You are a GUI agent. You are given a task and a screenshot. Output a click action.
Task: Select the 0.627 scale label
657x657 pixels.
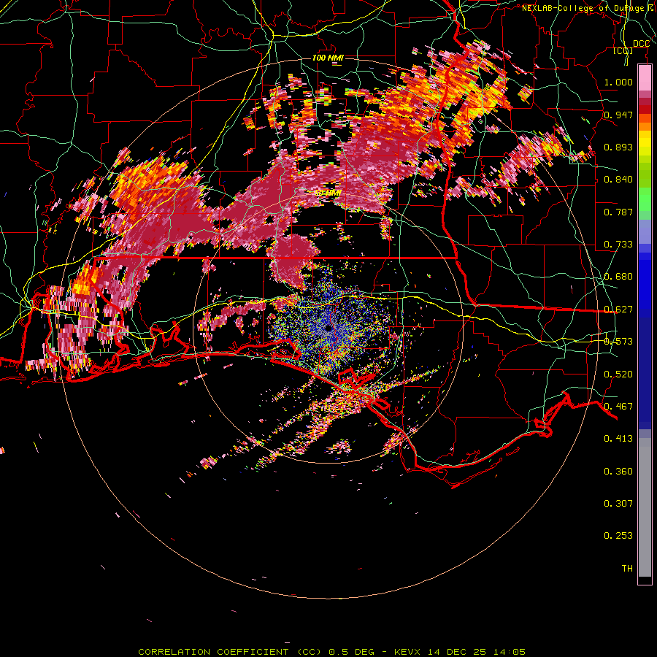pyautogui.click(x=618, y=310)
